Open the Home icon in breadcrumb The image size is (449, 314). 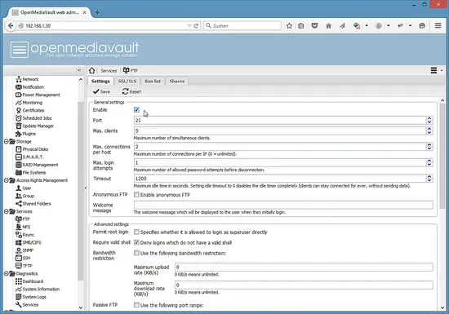tap(92, 70)
